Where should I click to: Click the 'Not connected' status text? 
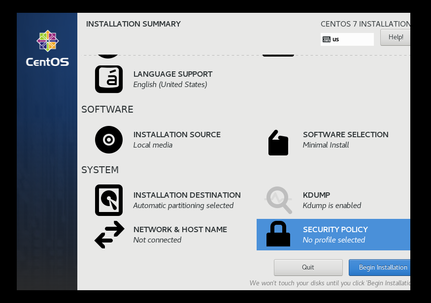tap(157, 240)
